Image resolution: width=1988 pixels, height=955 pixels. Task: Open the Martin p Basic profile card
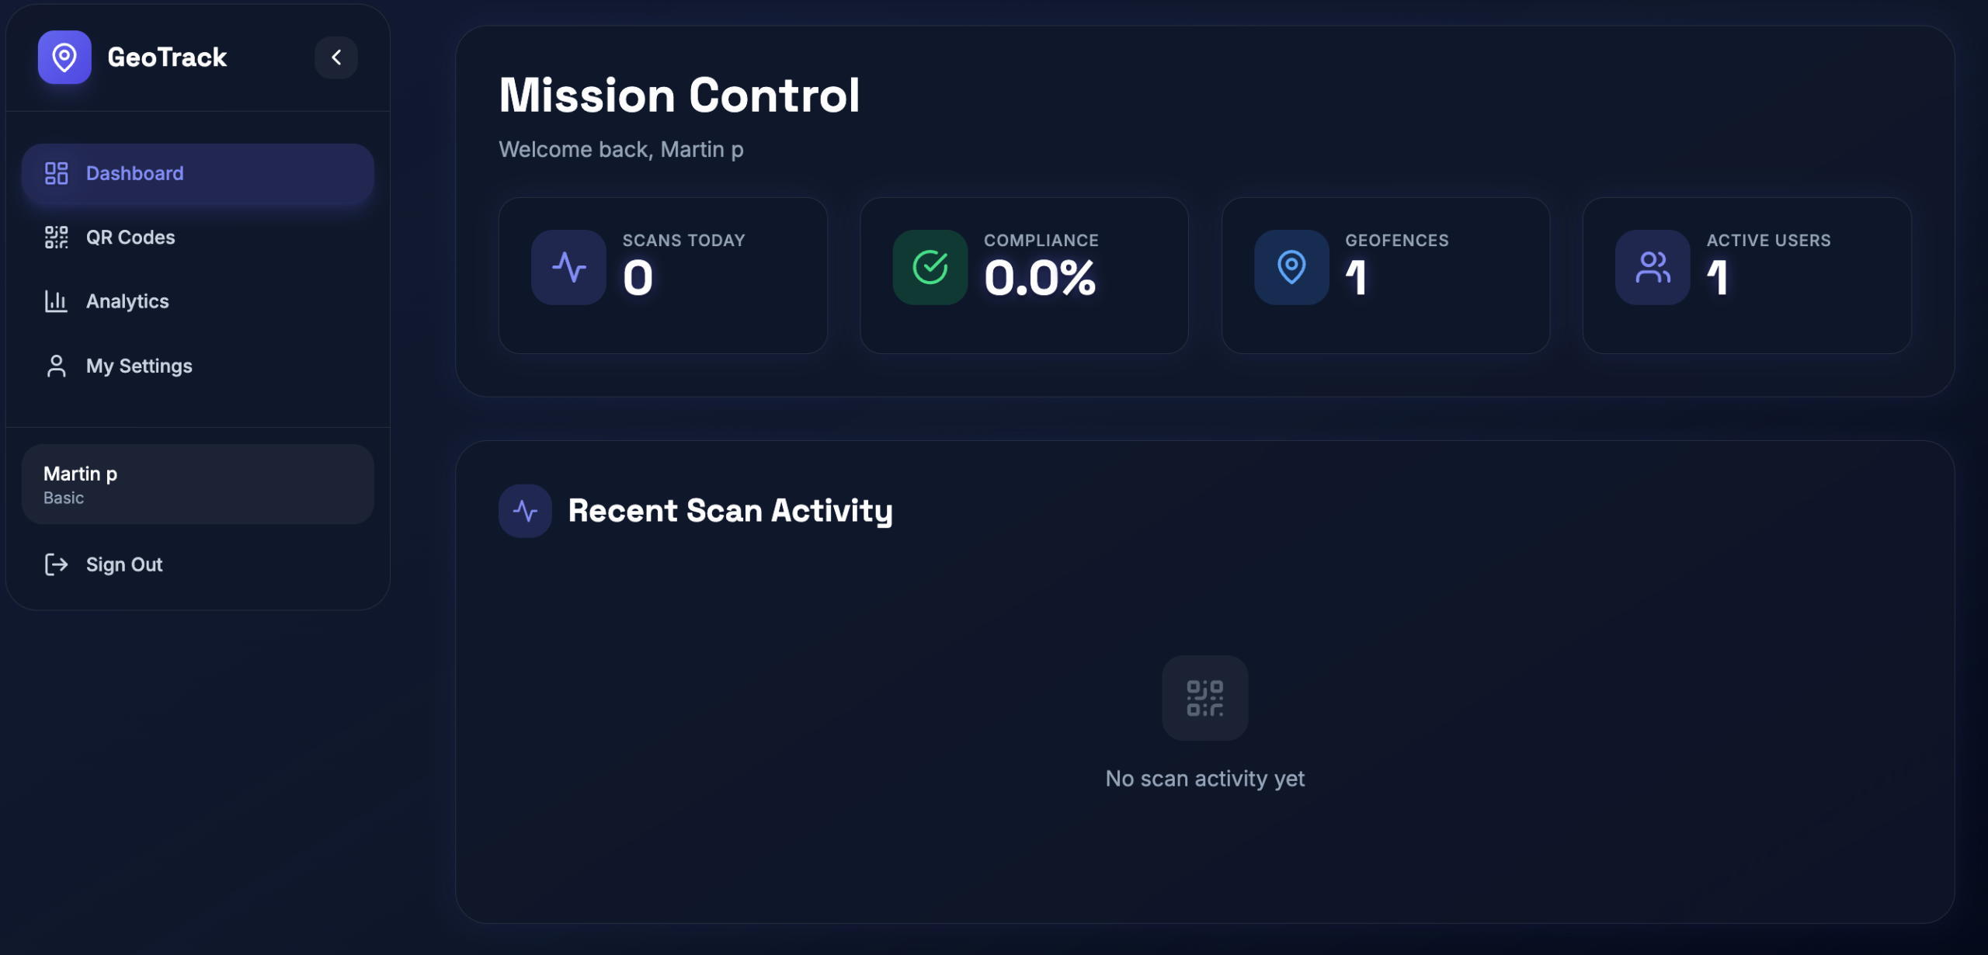pos(197,484)
